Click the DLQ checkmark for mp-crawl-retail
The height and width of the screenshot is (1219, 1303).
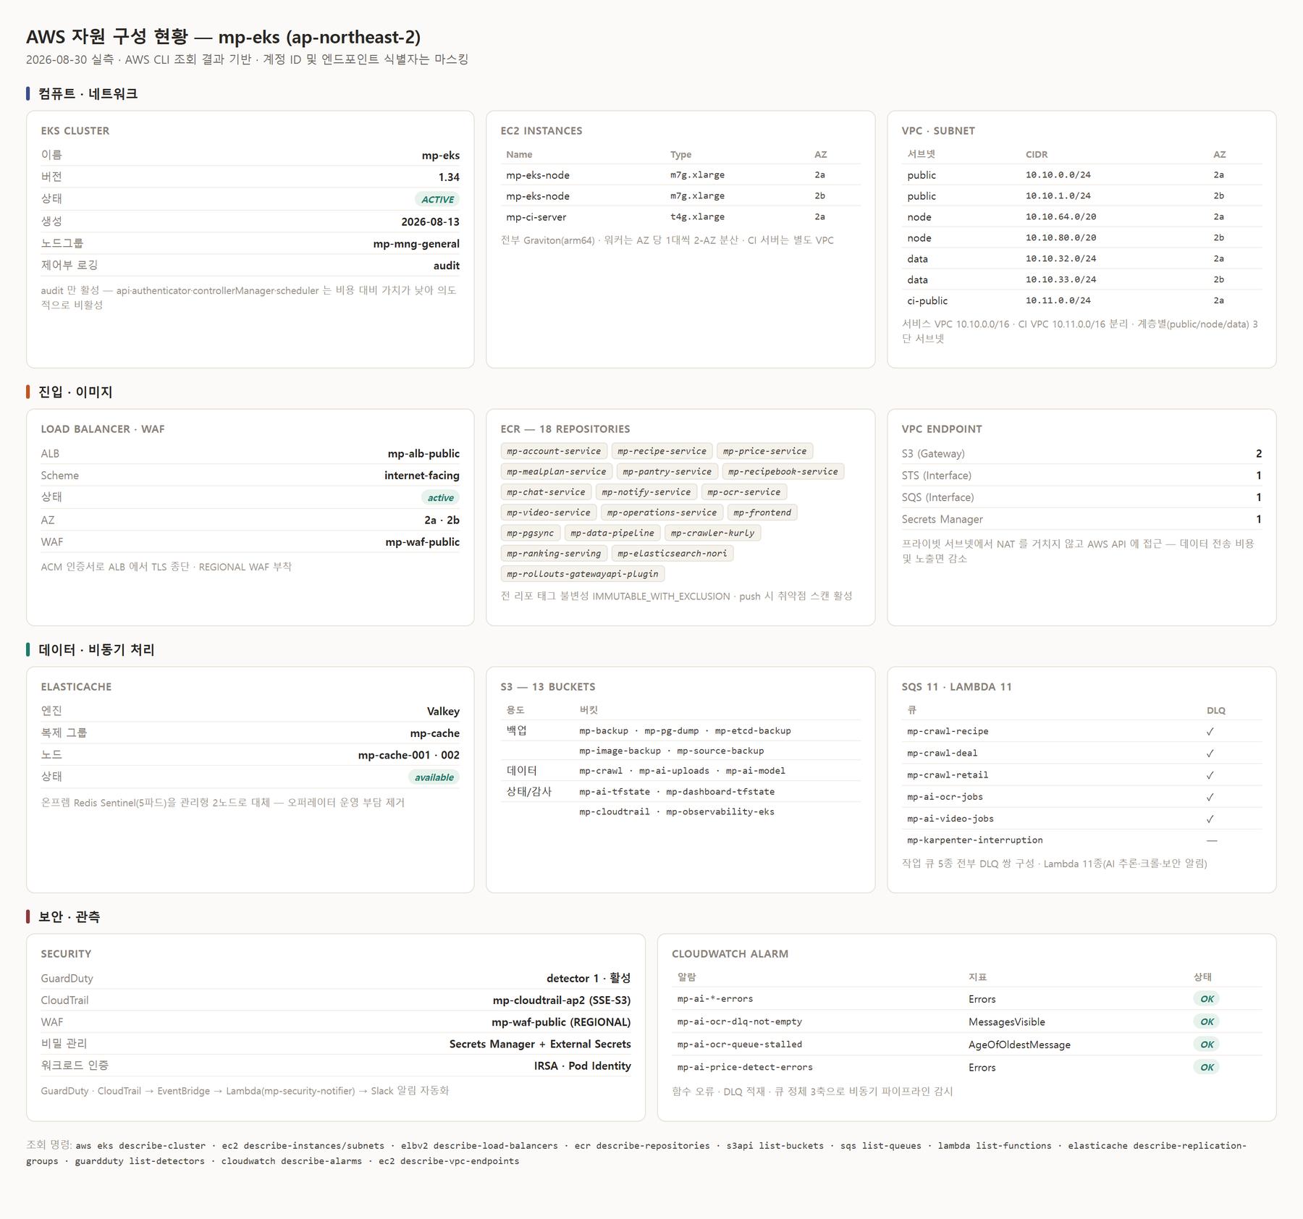coord(1210,775)
